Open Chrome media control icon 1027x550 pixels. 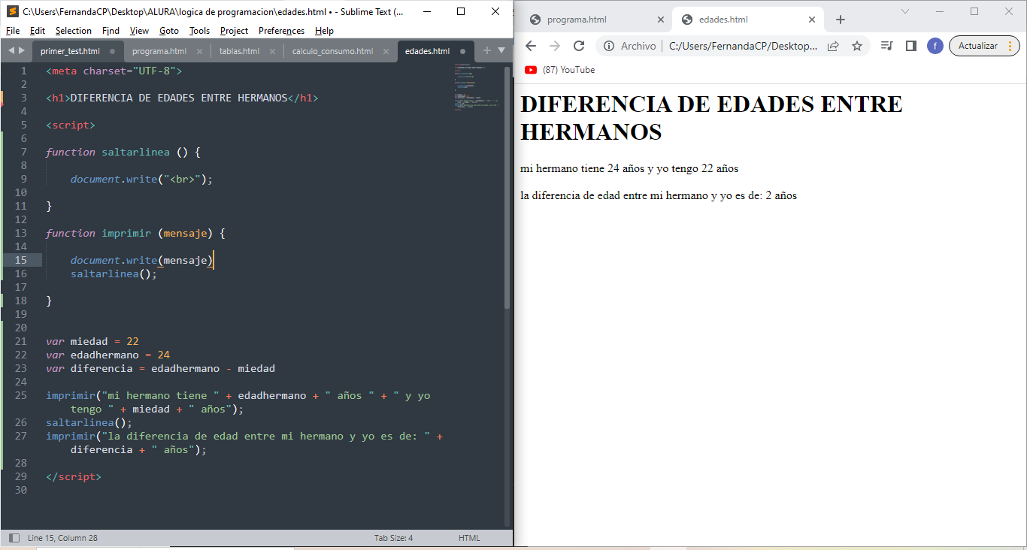887,46
